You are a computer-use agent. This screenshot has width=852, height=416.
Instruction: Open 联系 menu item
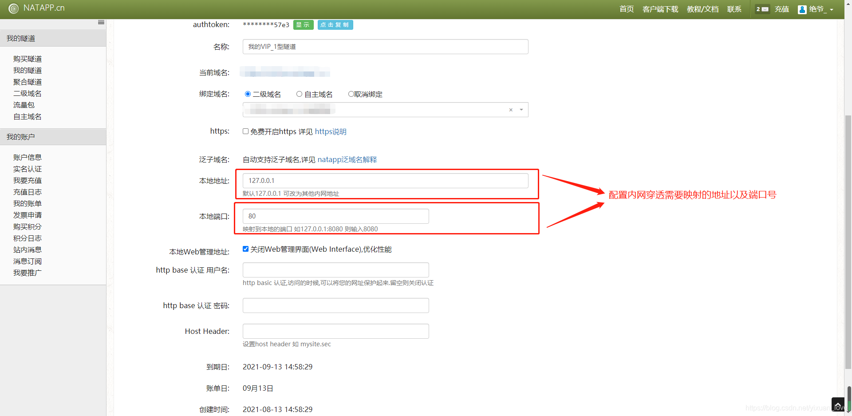click(734, 9)
